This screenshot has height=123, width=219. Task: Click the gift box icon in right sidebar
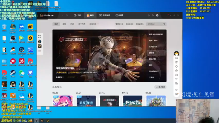point(176,62)
